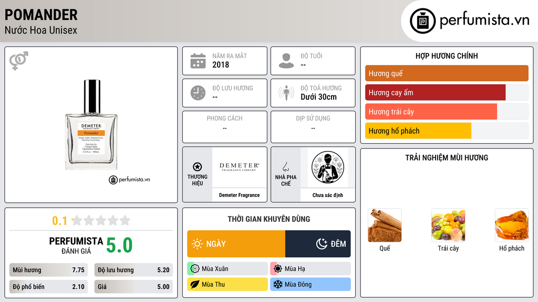Click the Hương hổ phách accord bar
Viewport: 538px width, 302px height.
[447, 131]
